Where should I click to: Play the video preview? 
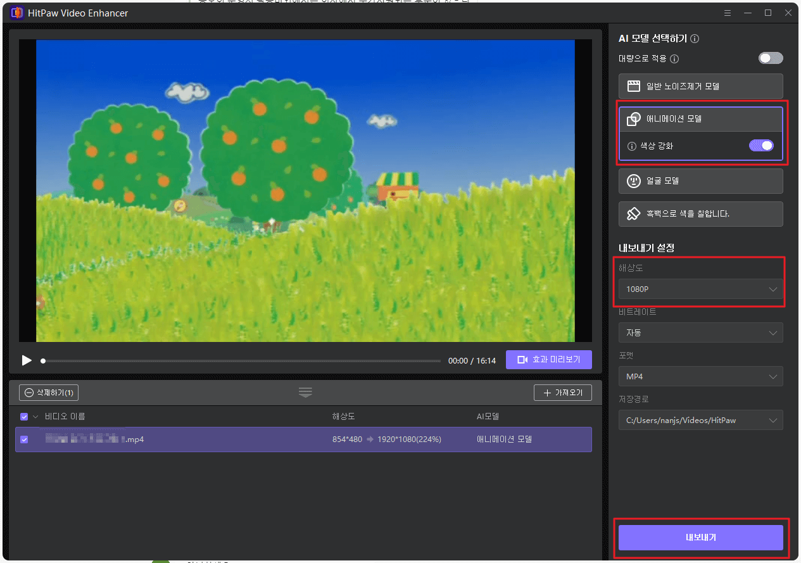click(x=27, y=360)
